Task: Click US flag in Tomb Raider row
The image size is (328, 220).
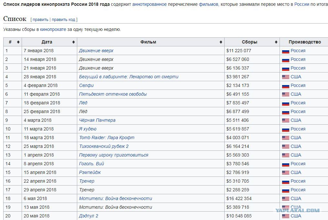Action: [286, 138]
